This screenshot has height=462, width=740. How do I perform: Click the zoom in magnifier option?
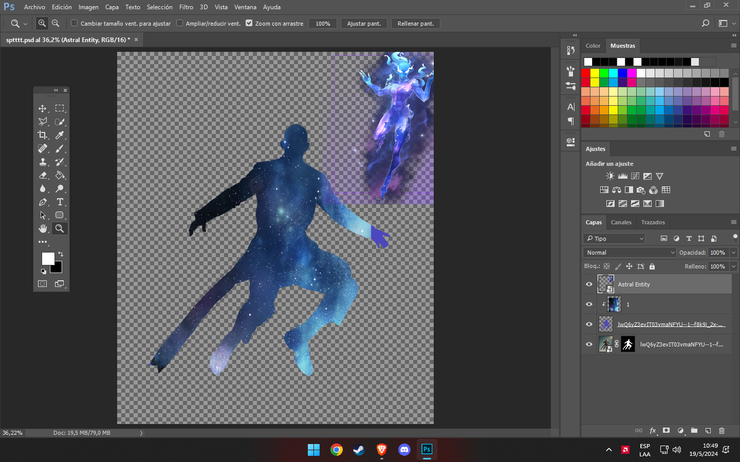point(42,23)
